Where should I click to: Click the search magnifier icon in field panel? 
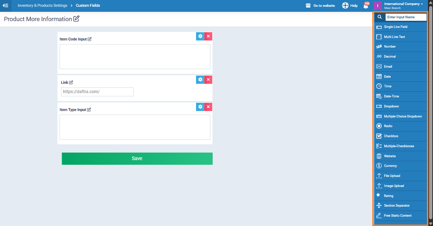[380, 17]
